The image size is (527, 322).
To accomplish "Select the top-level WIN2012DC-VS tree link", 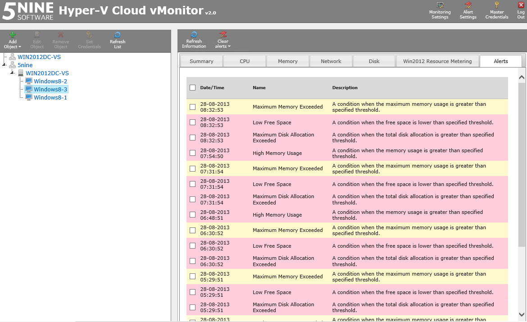I will [39, 57].
